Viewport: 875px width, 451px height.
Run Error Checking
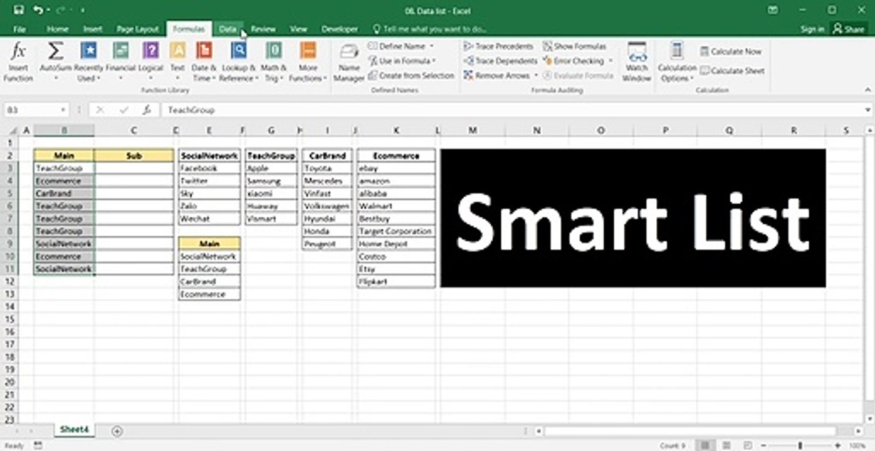click(x=573, y=61)
